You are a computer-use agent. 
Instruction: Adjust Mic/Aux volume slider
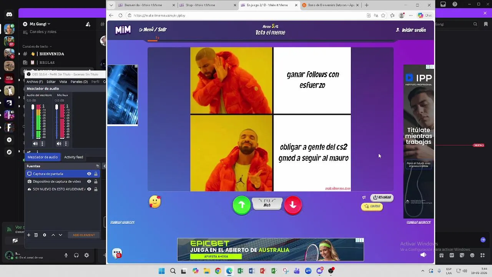tap(57, 121)
